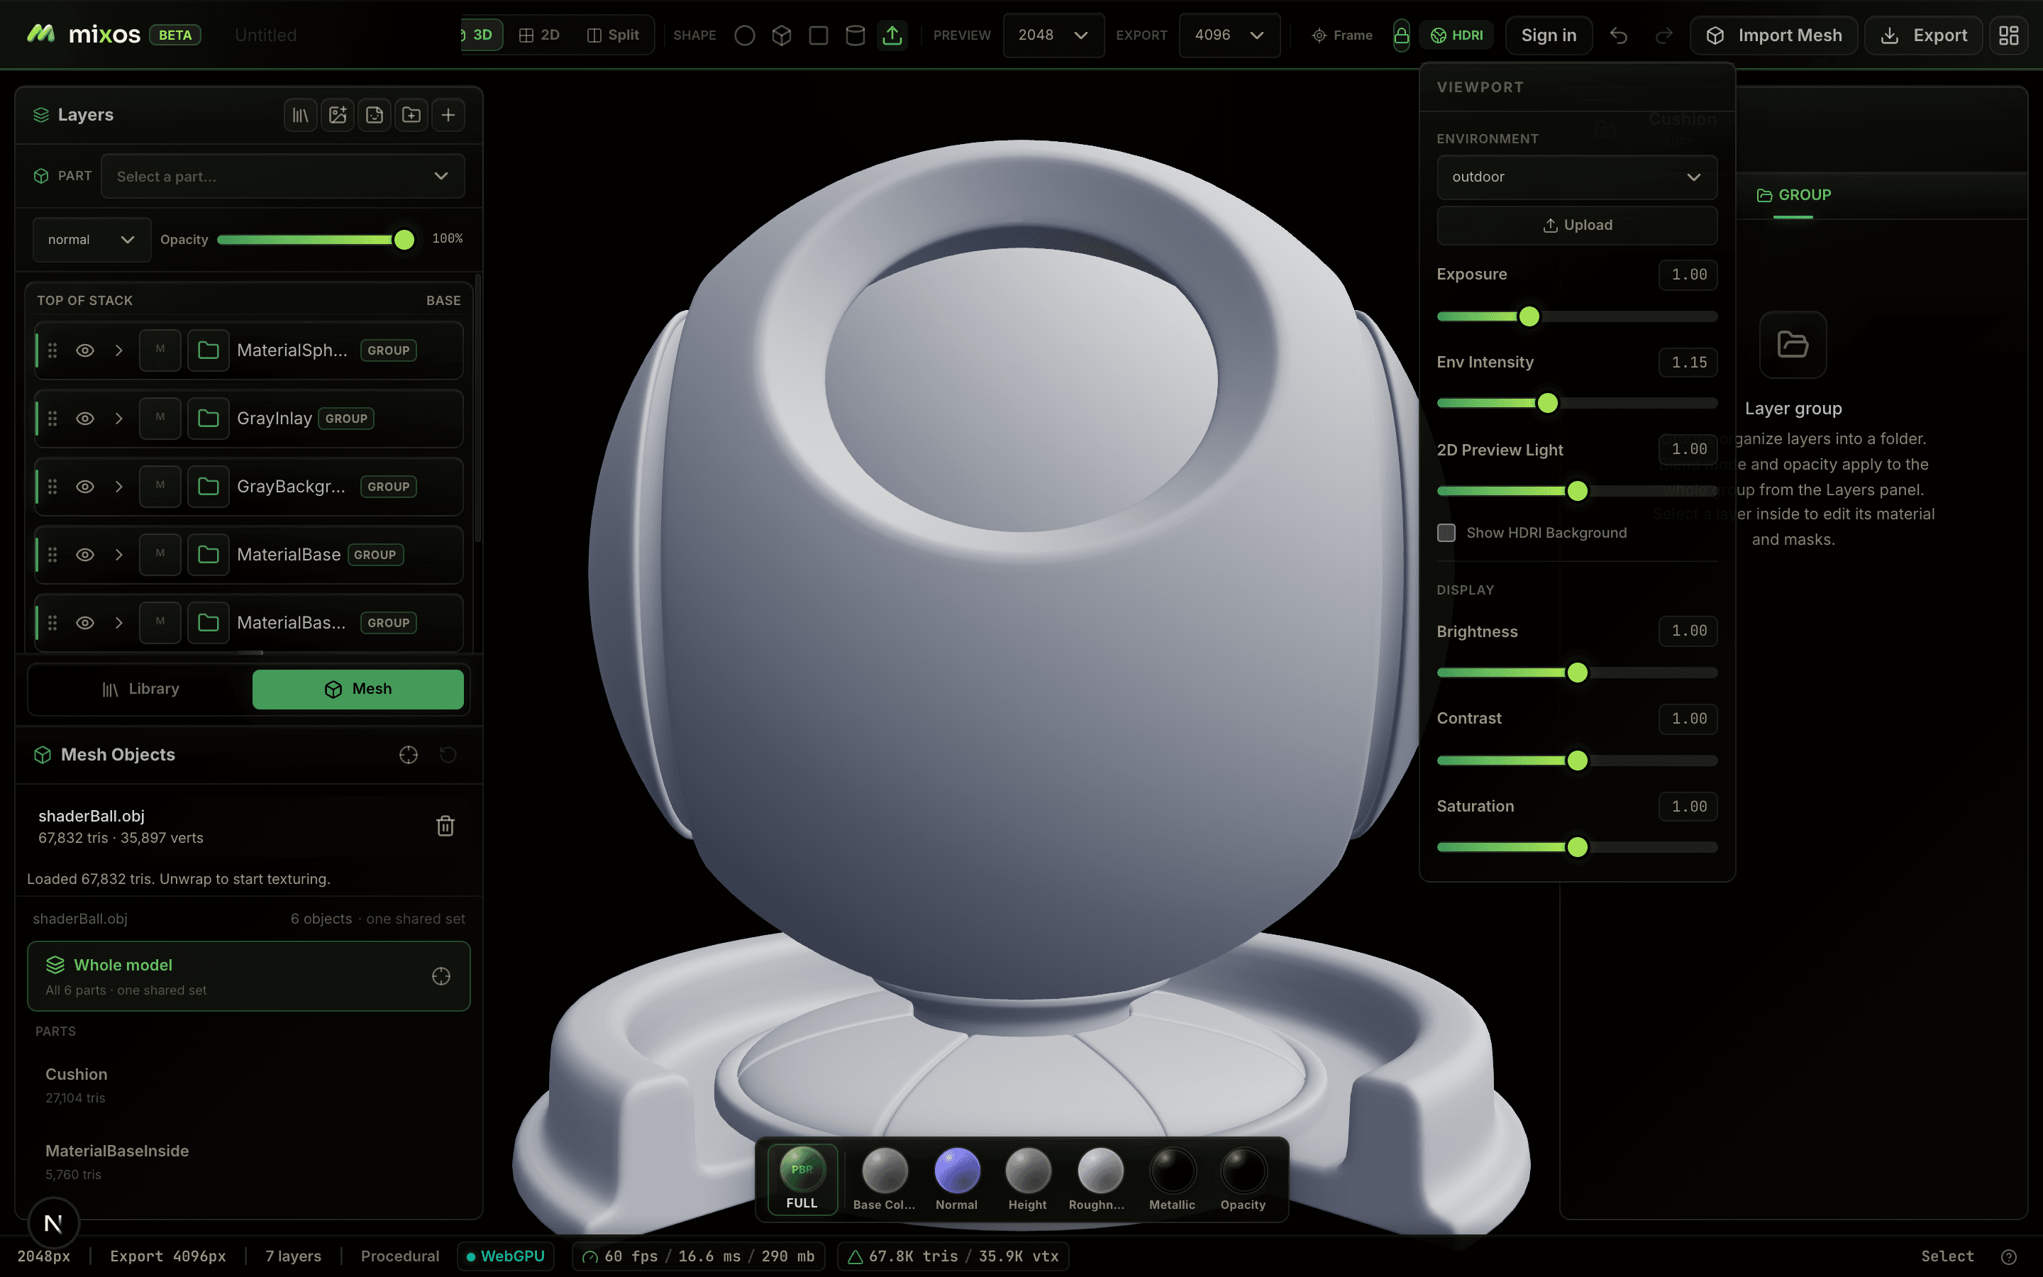
Task: Open the library icon in Layers header
Action: point(301,115)
